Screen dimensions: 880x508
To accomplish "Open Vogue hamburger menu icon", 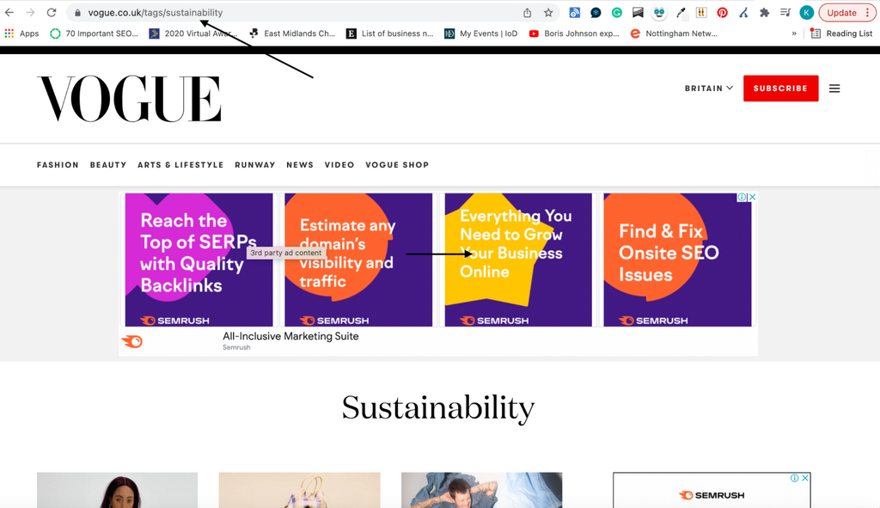I will point(834,89).
